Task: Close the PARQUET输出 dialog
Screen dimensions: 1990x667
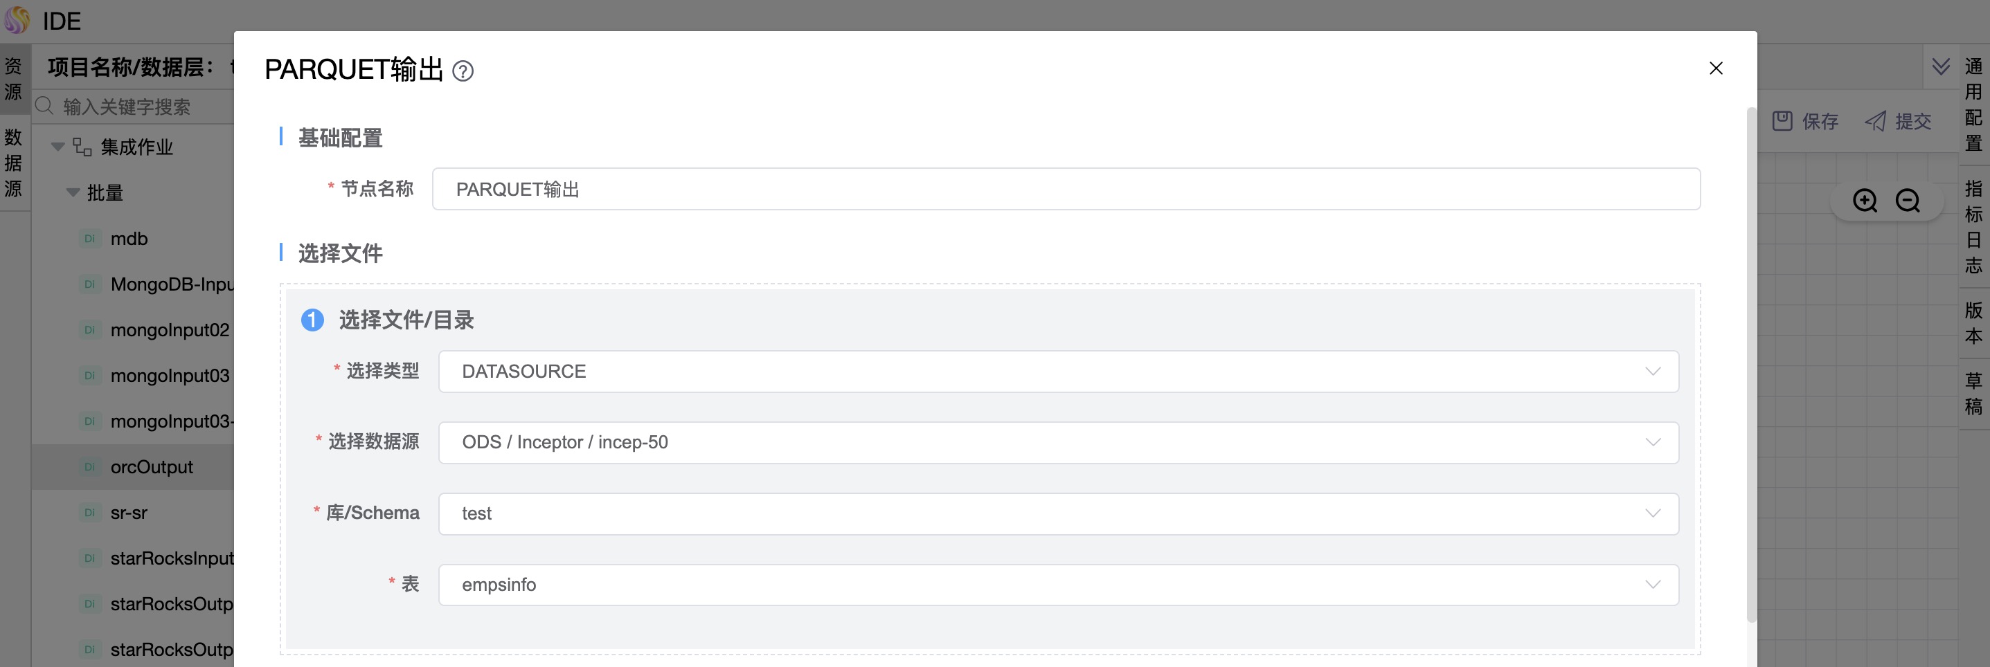Action: coord(1716,68)
